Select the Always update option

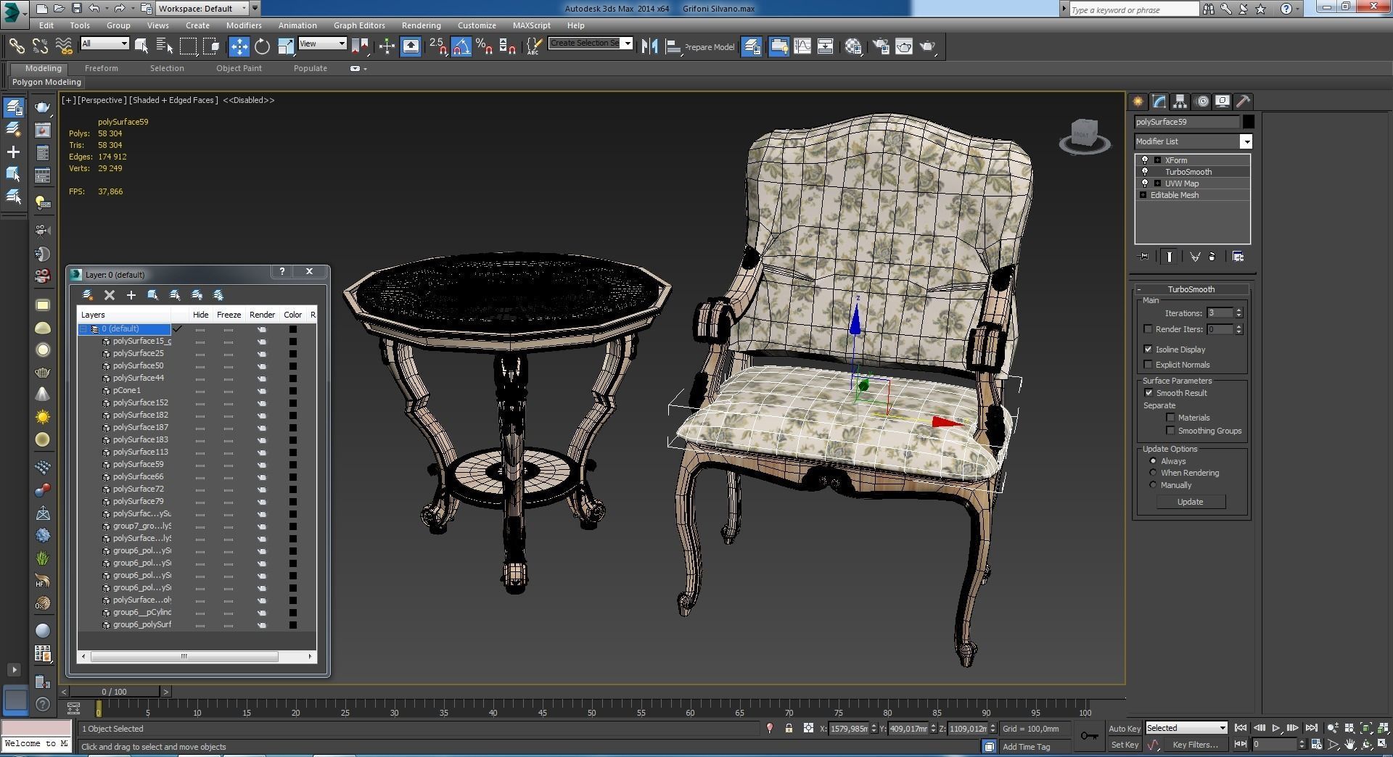click(x=1153, y=461)
